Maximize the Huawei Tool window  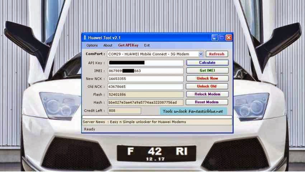(222, 38)
